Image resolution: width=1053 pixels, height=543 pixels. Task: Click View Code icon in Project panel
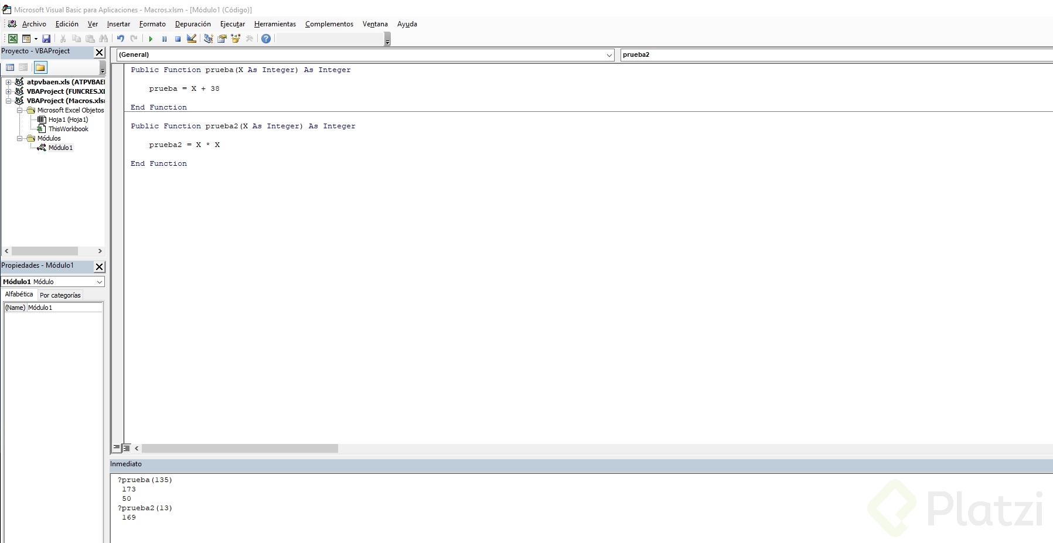[x=10, y=67]
